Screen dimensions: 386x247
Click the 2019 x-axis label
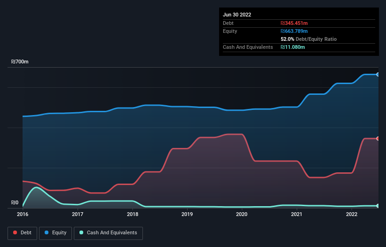click(187, 214)
